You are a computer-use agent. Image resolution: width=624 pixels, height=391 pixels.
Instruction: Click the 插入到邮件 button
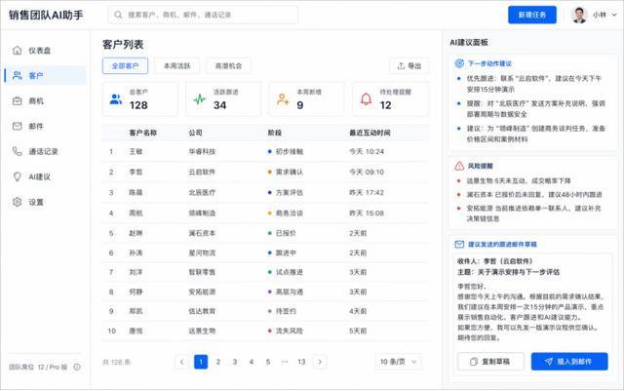point(569,362)
